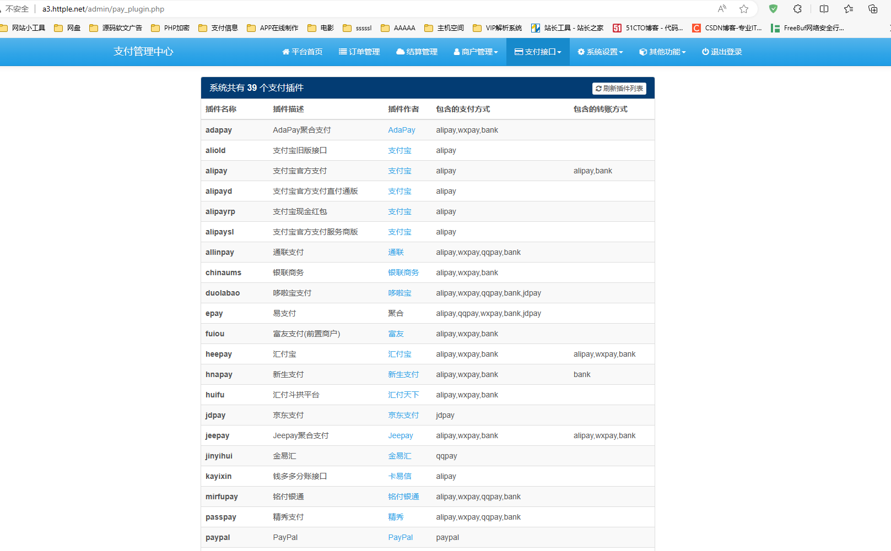Open PHP加密 bookmark folder
Screen dimensions: 891x551
coord(170,28)
